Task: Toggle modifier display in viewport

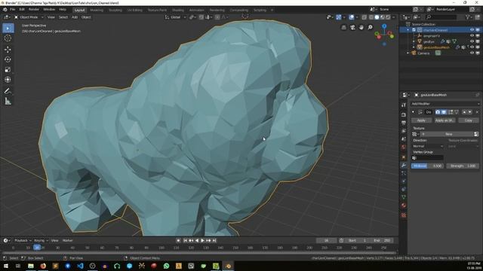Action: [444, 112]
